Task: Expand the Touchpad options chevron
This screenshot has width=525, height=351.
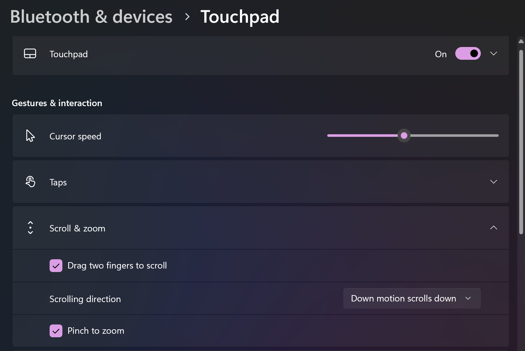Action: pyautogui.click(x=494, y=53)
